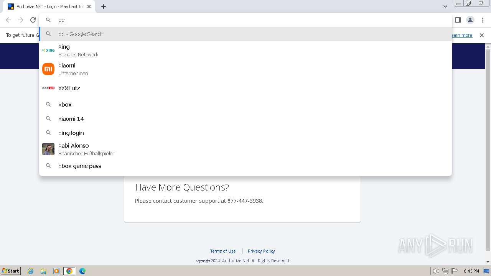Click the Xabi Alonso photo thumbnail

pos(48,149)
